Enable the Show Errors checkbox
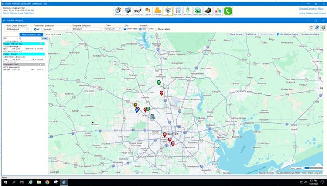Screen dimensions: 327x186 coord(228,34)
